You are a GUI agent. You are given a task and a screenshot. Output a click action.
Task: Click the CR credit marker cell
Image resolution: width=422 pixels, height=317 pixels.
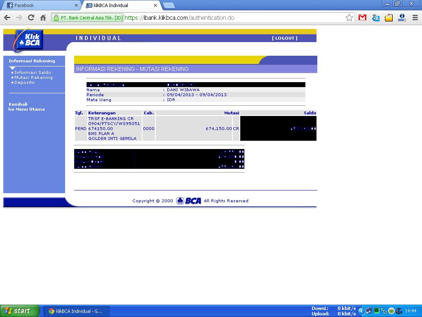click(x=236, y=129)
